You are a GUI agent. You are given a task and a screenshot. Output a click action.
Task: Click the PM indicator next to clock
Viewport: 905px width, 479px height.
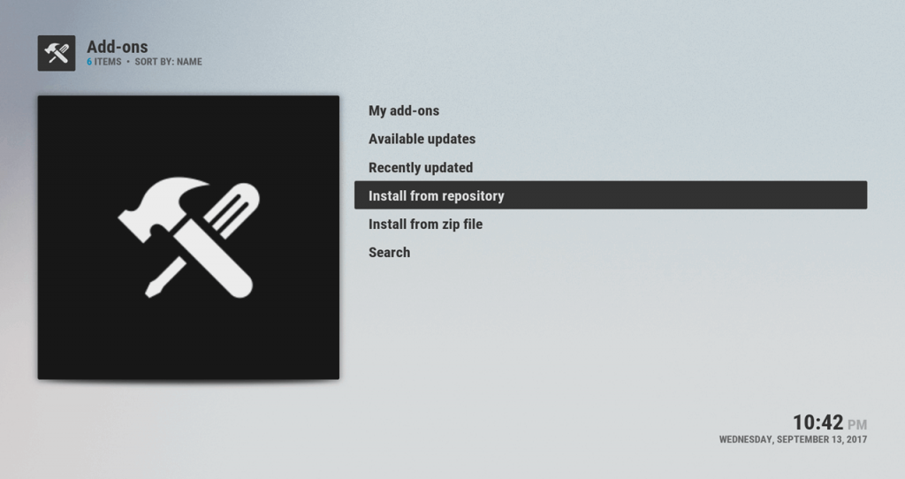click(x=857, y=425)
